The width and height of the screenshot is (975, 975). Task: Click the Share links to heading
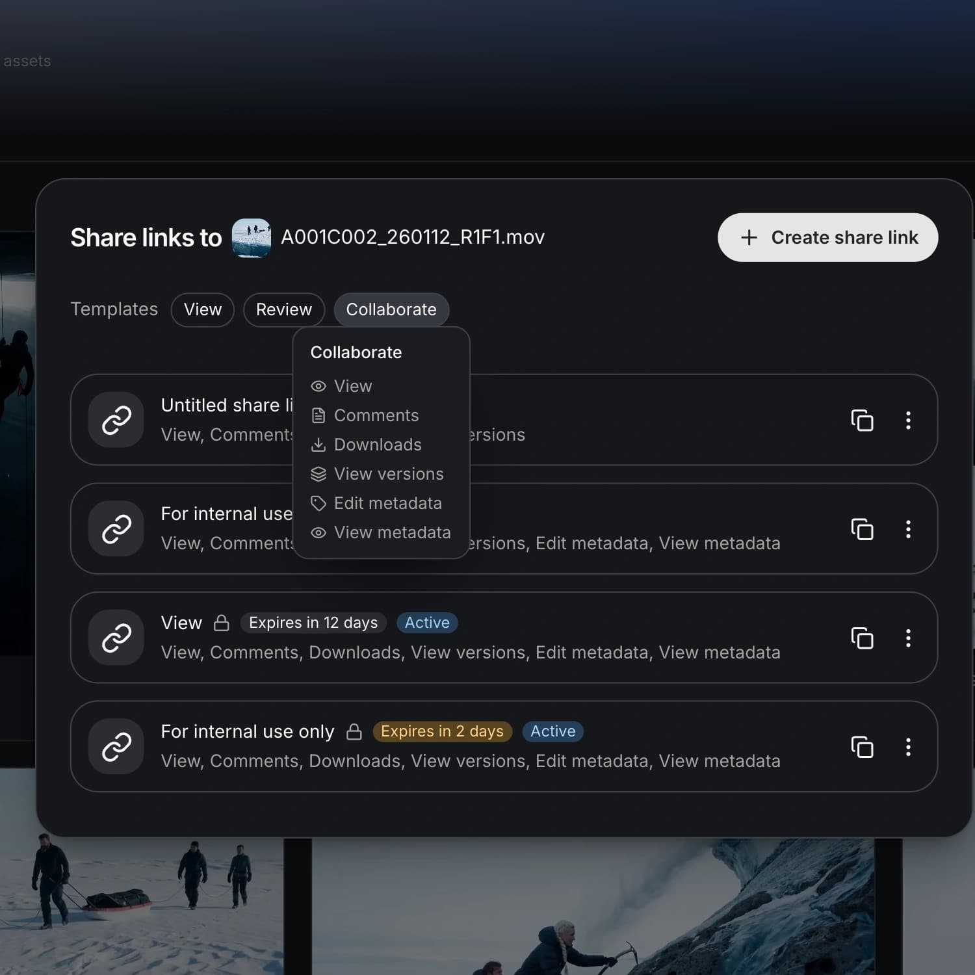(x=146, y=238)
